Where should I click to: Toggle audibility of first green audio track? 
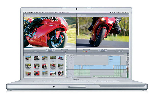67,71
